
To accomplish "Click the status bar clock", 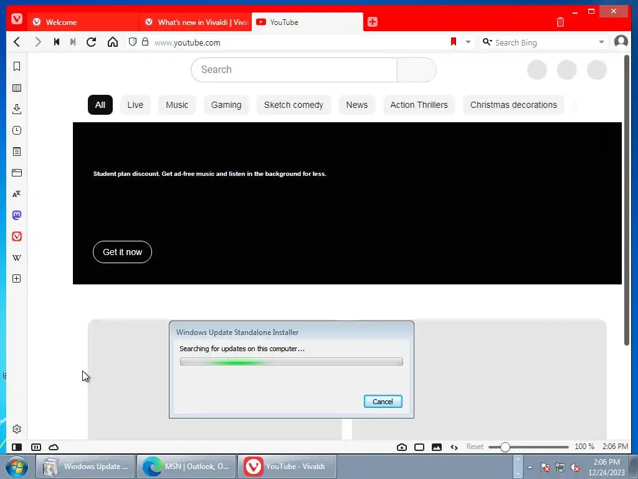I will pyautogui.click(x=615, y=447).
